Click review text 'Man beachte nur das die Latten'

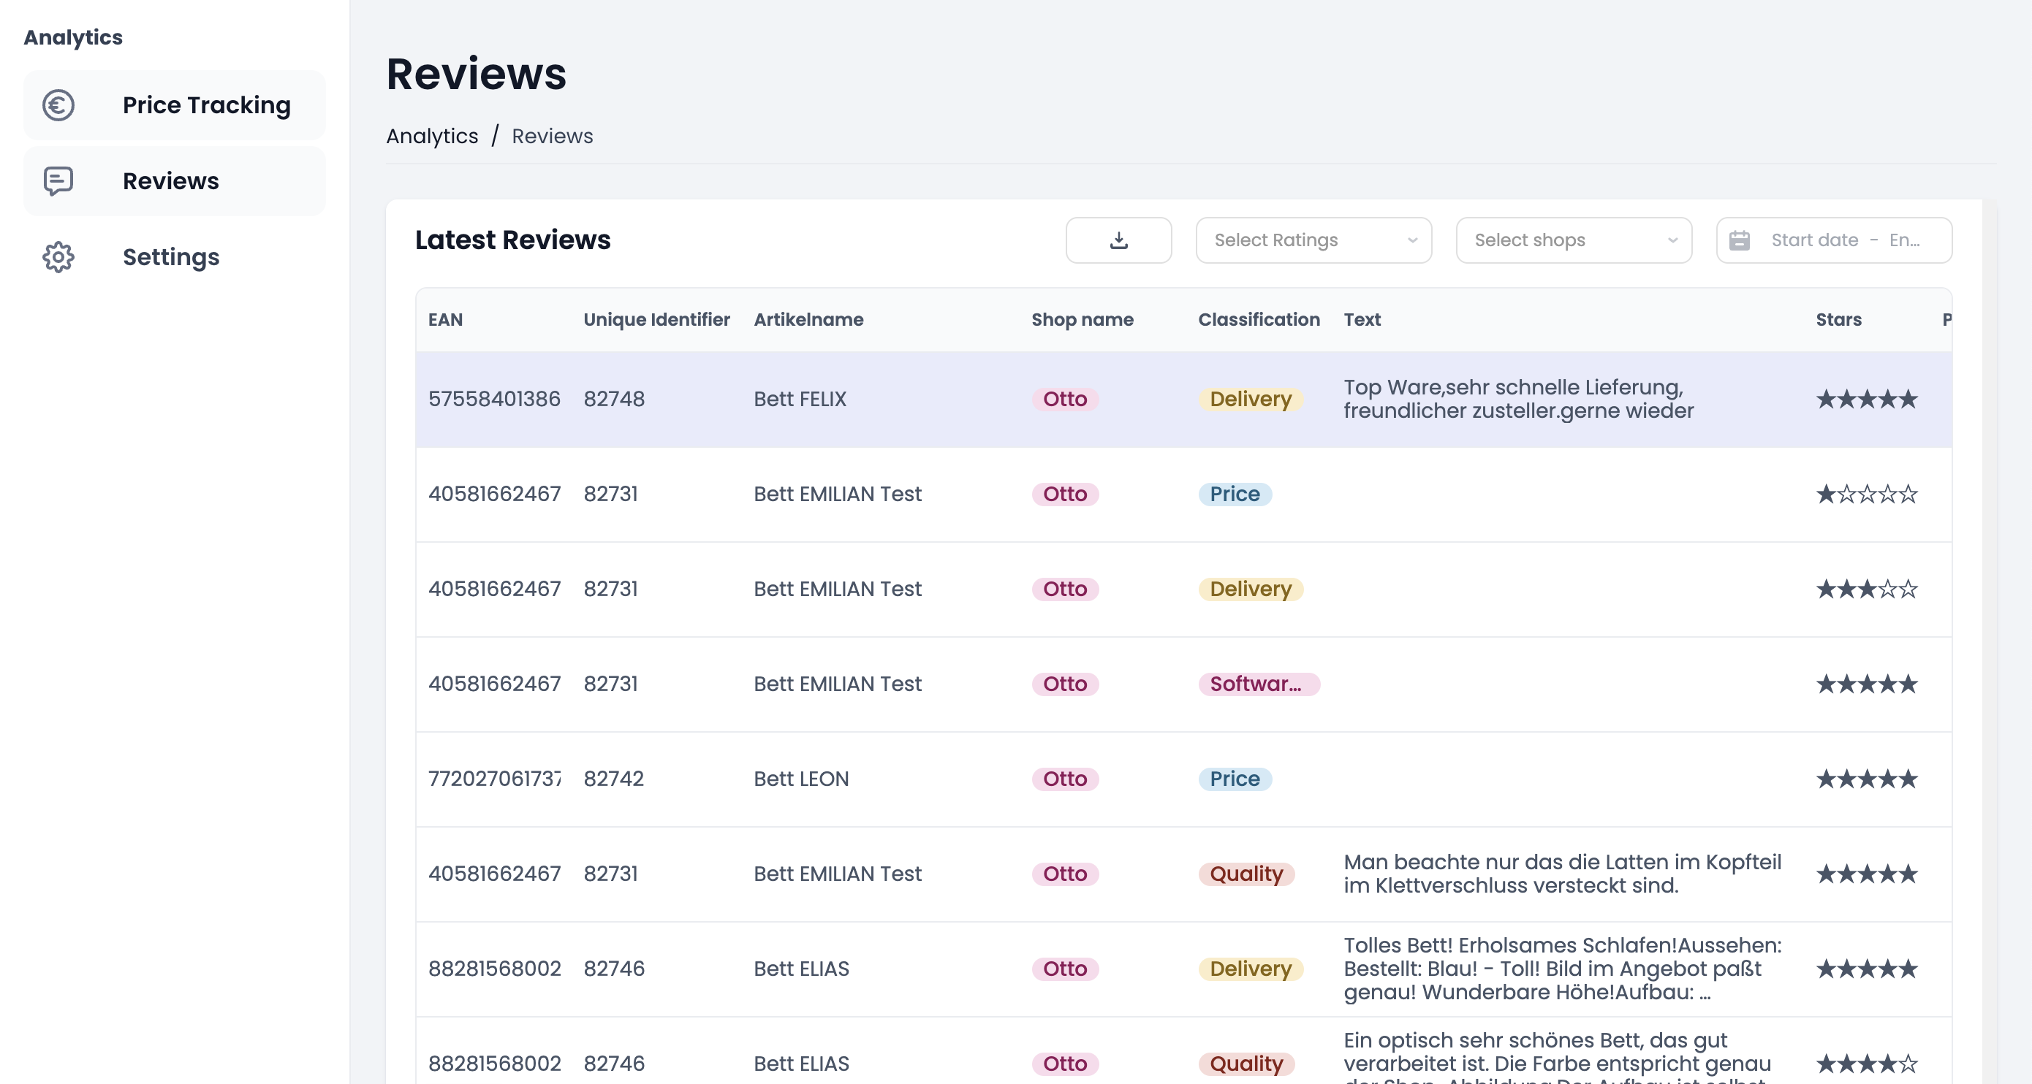tap(1563, 874)
